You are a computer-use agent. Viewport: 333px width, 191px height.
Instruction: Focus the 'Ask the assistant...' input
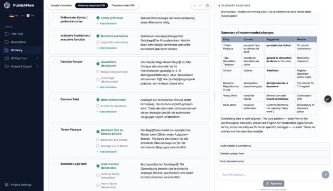point(270,175)
